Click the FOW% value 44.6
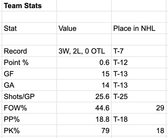 (102, 108)
